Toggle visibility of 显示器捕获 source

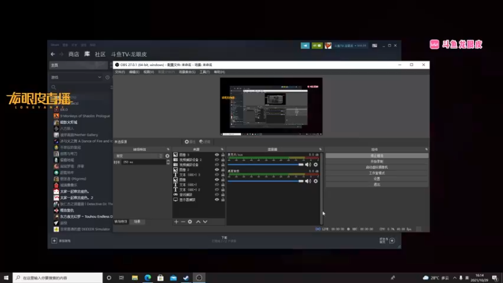(x=217, y=199)
